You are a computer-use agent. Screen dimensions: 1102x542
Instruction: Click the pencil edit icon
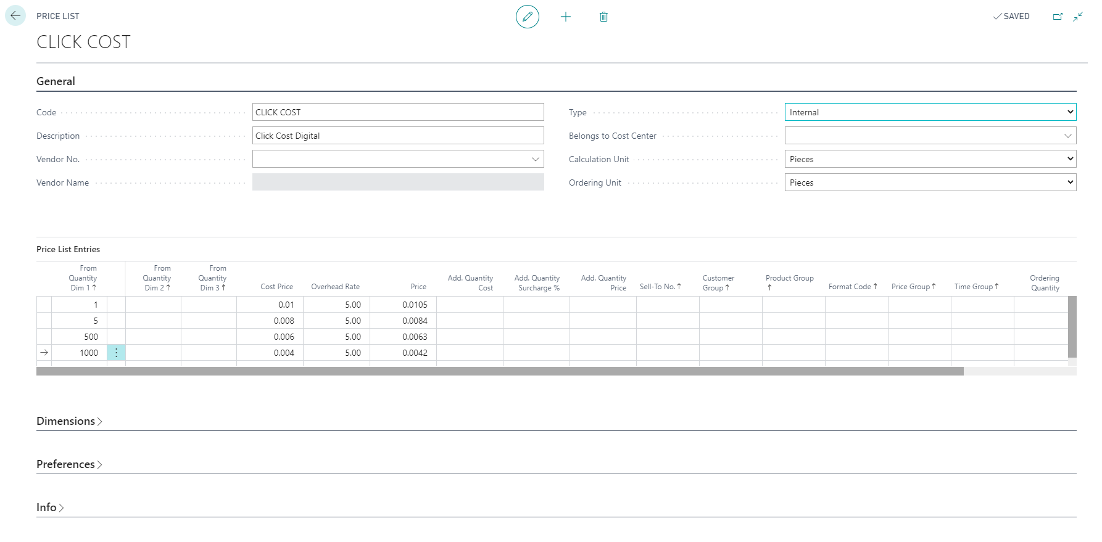pos(528,17)
